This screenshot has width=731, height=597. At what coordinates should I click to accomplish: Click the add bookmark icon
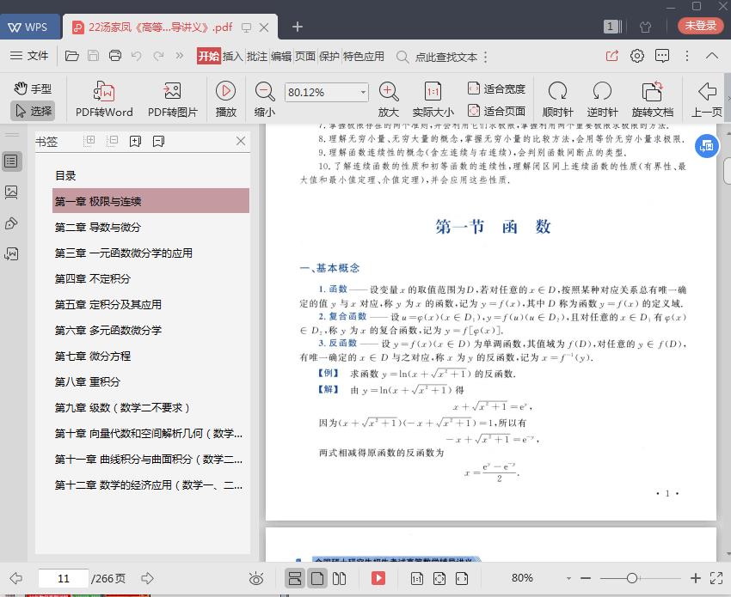coord(135,141)
